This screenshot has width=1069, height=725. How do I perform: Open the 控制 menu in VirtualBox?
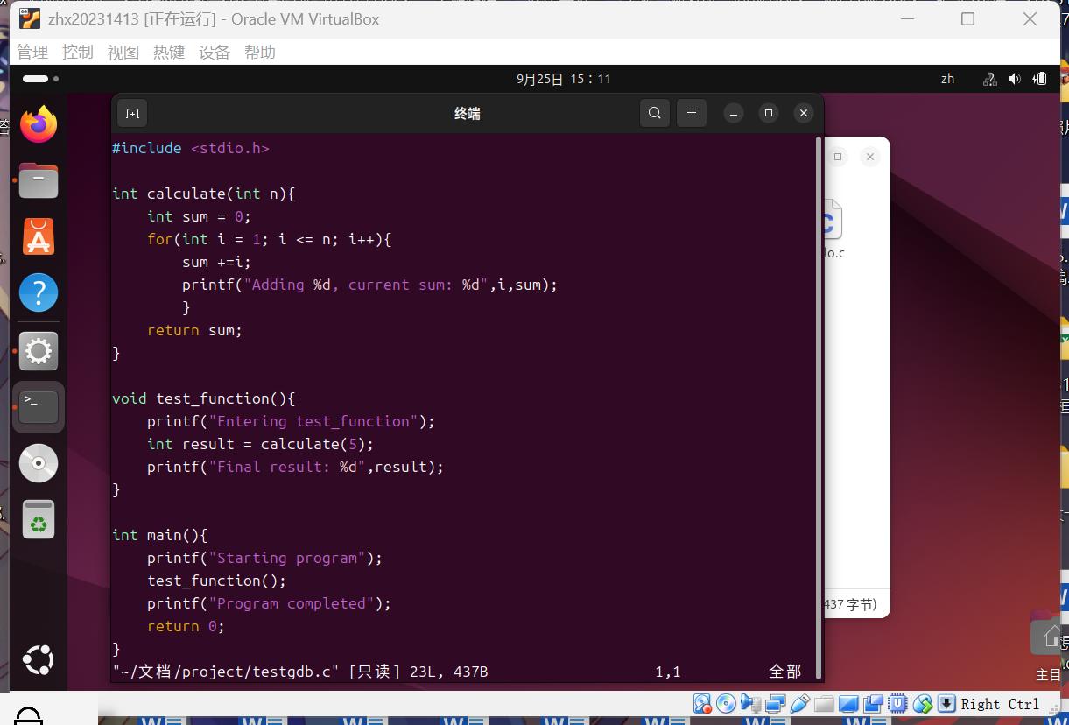pos(78,53)
